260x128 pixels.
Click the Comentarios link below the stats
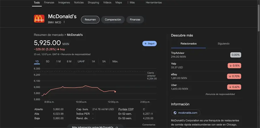coord(149,125)
